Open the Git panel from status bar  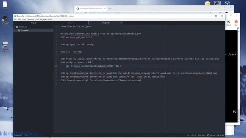[x=220, y=135]
